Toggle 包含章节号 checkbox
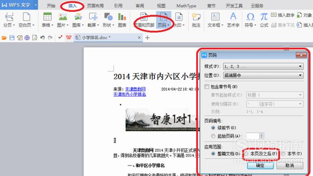This screenshot has height=176, width=313. [207, 87]
